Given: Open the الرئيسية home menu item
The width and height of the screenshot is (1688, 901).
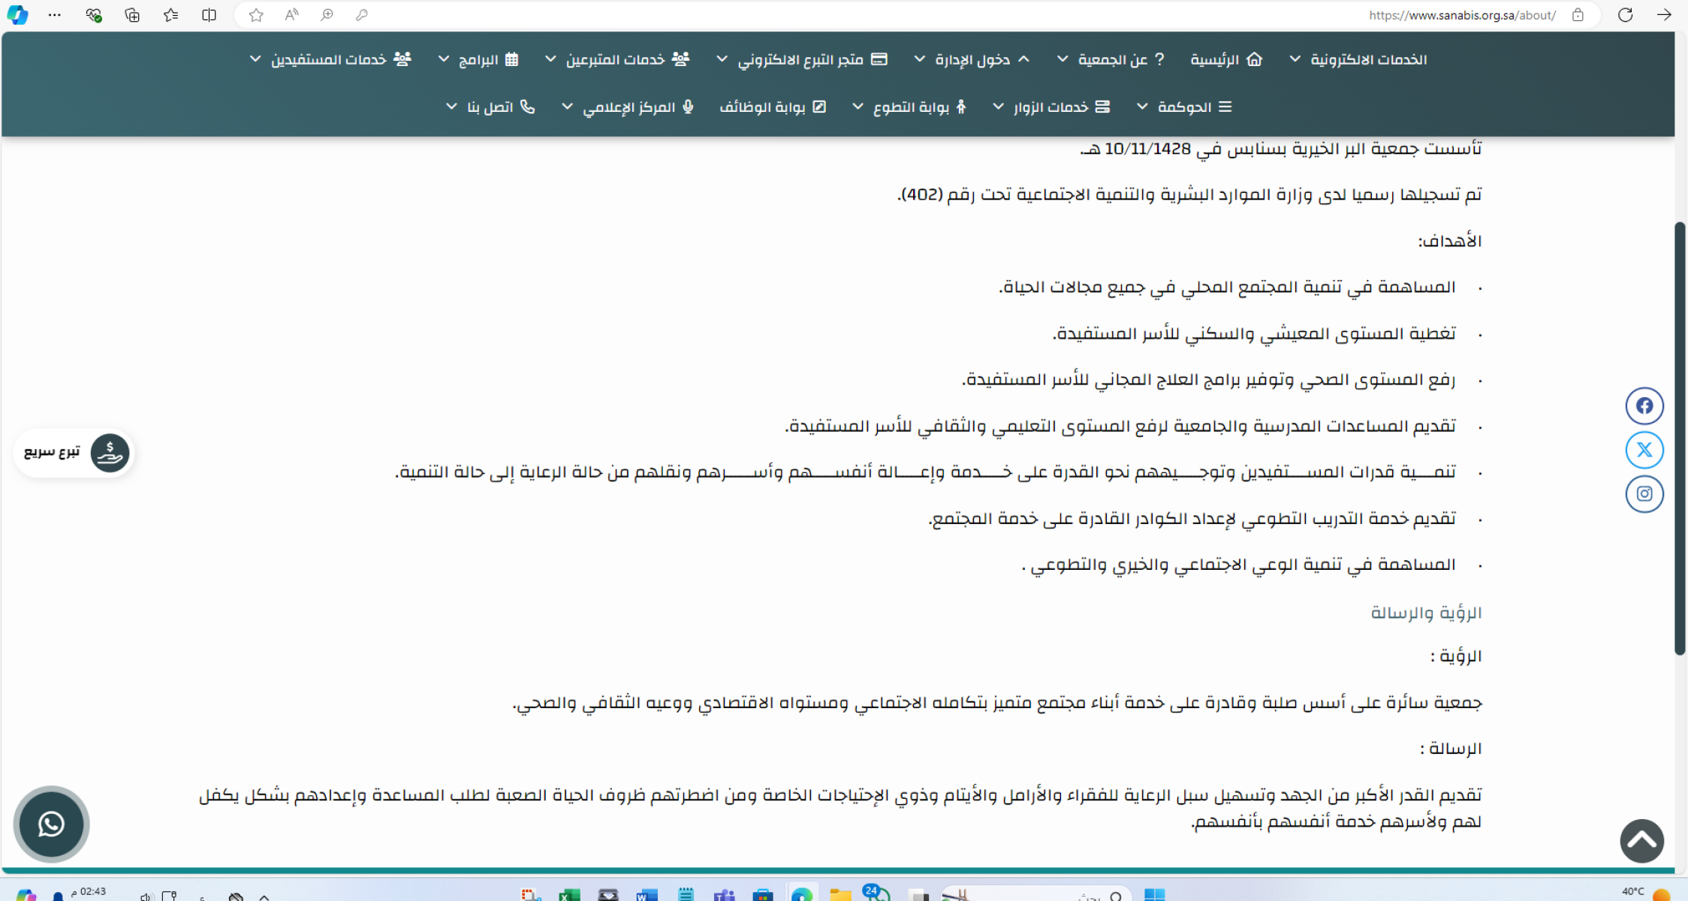Looking at the screenshot, I should tap(1226, 59).
